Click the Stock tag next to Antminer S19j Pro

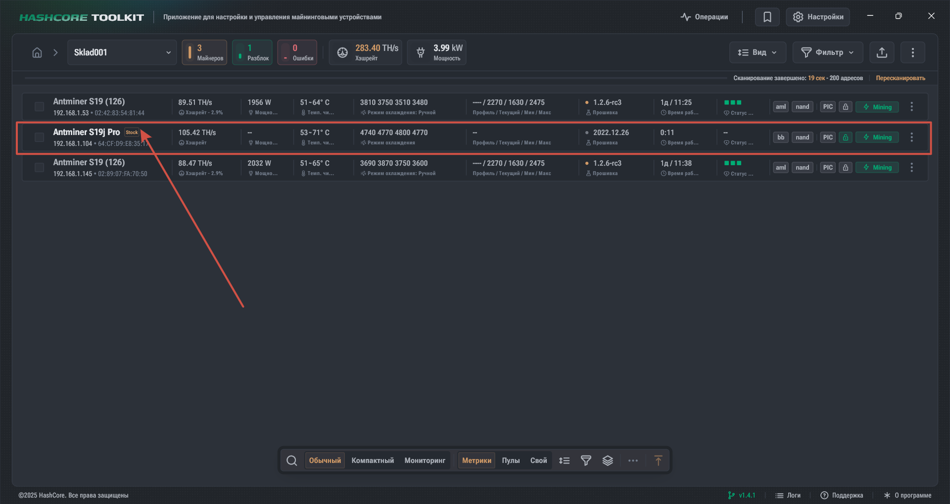(x=132, y=133)
